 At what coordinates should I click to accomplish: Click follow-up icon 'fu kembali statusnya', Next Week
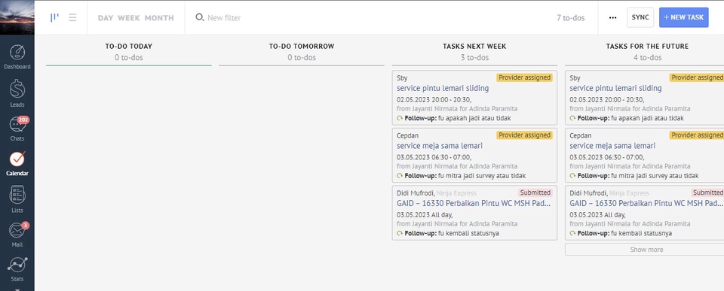click(400, 233)
